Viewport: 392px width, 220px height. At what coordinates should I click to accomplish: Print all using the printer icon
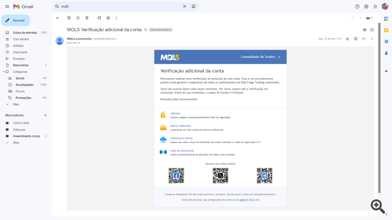364,30
